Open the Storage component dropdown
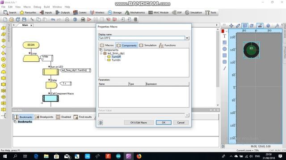 [115, 12]
